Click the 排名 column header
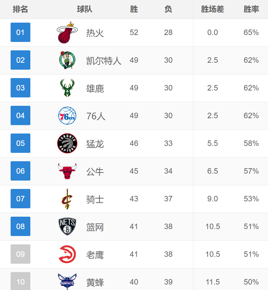Viewport: 268px width, 290px height. point(20,9)
